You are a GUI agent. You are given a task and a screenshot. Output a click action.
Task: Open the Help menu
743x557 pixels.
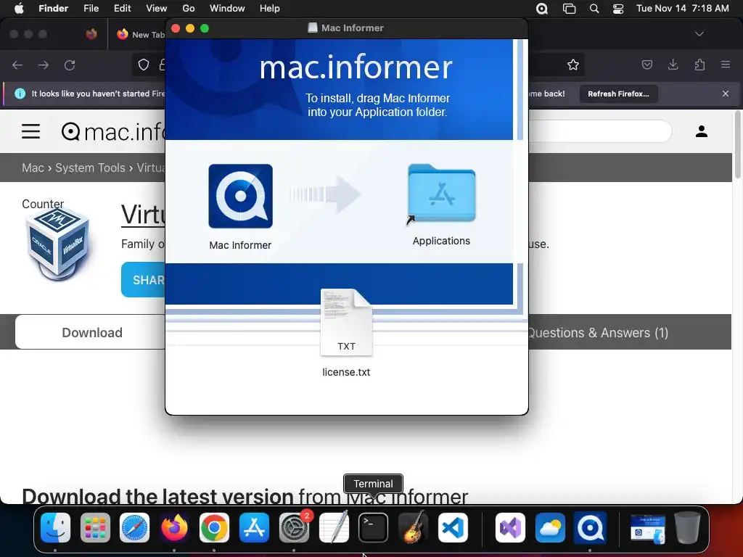[x=270, y=9]
